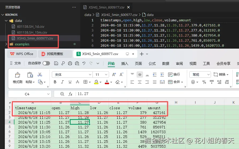Switch to the 插入 ribbon tab

[x=125, y=64]
